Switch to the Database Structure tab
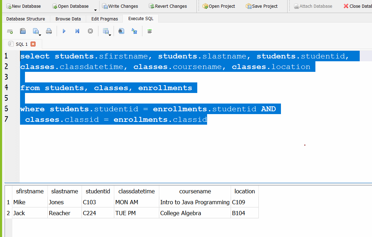This screenshot has height=237, width=372. pyautogui.click(x=26, y=19)
